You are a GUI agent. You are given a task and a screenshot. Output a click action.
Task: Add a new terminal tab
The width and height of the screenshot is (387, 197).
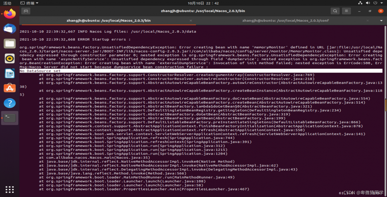tap(25, 11)
